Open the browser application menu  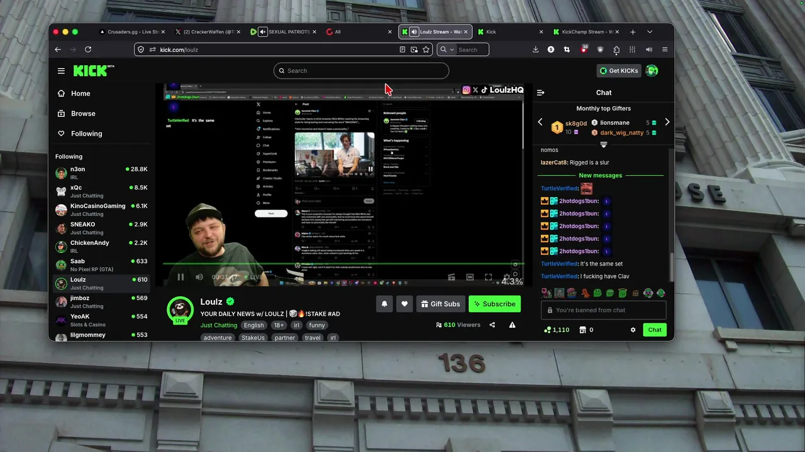(665, 50)
